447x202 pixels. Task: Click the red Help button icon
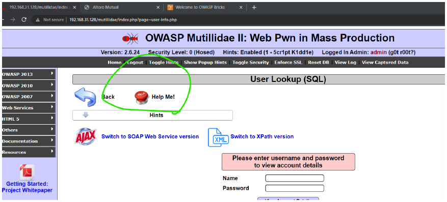click(142, 97)
